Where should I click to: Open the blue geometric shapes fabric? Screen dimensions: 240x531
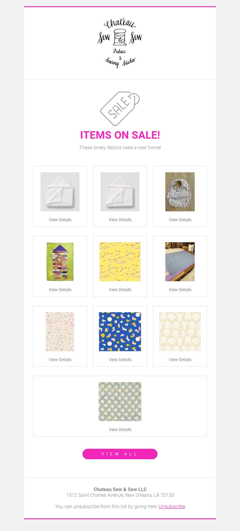(120, 332)
